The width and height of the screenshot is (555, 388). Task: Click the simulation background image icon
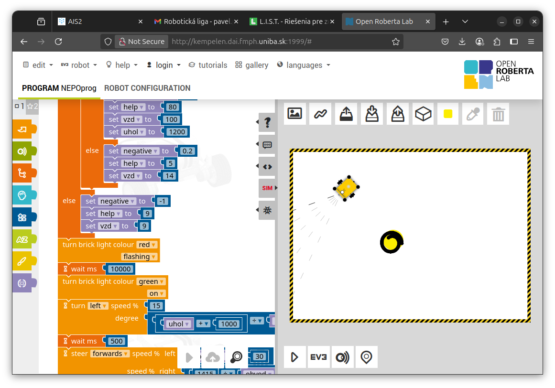[294, 114]
